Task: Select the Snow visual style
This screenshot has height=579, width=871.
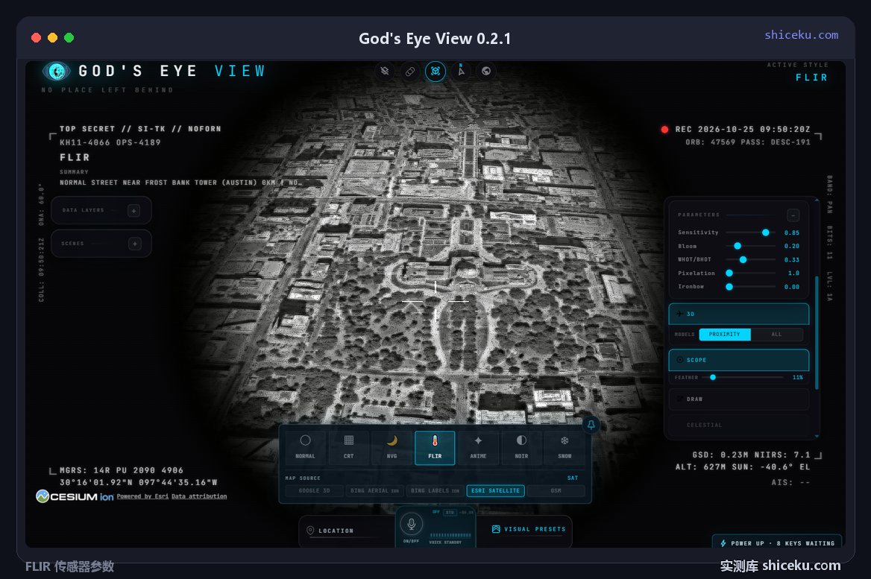Action: tap(565, 447)
